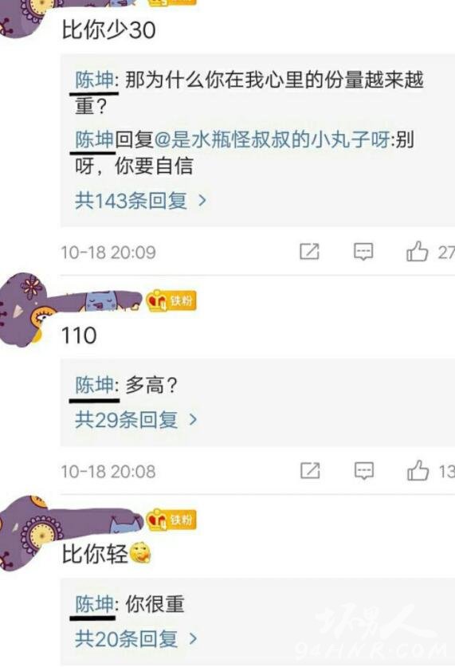Tap the 铁粉 crown badge above the "比你轻" comment
455x667 pixels.
tap(171, 520)
